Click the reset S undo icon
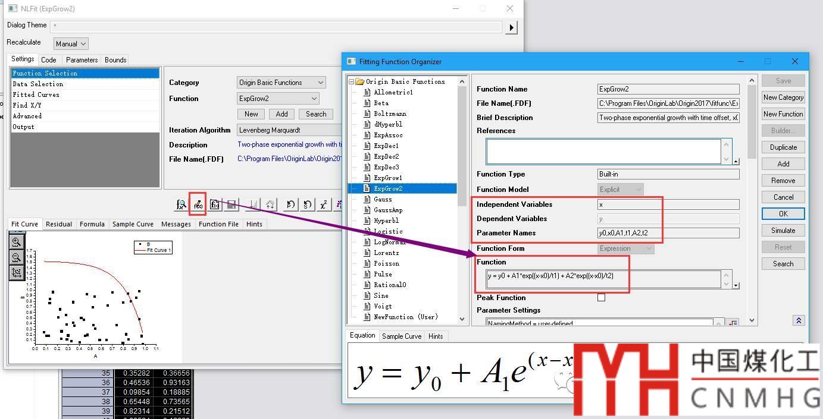Image resolution: width=823 pixels, height=419 pixels. (307, 204)
